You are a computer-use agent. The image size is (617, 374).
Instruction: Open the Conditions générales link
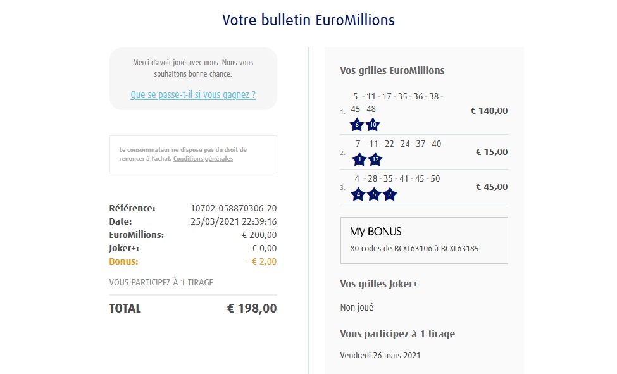point(203,159)
